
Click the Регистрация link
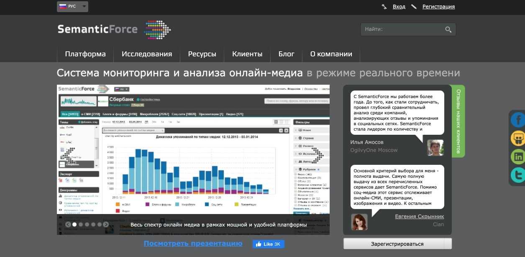(x=438, y=7)
